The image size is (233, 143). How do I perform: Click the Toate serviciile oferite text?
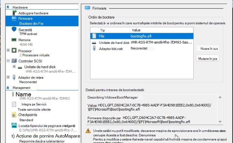34,110
